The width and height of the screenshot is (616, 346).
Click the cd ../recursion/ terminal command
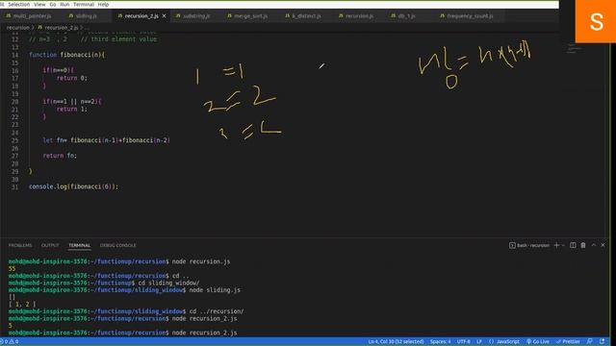click(217, 311)
